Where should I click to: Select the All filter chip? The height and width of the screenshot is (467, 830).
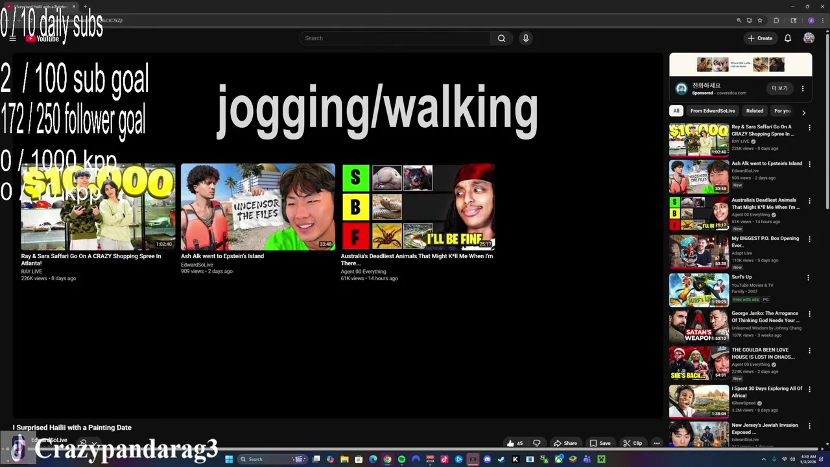tap(676, 111)
